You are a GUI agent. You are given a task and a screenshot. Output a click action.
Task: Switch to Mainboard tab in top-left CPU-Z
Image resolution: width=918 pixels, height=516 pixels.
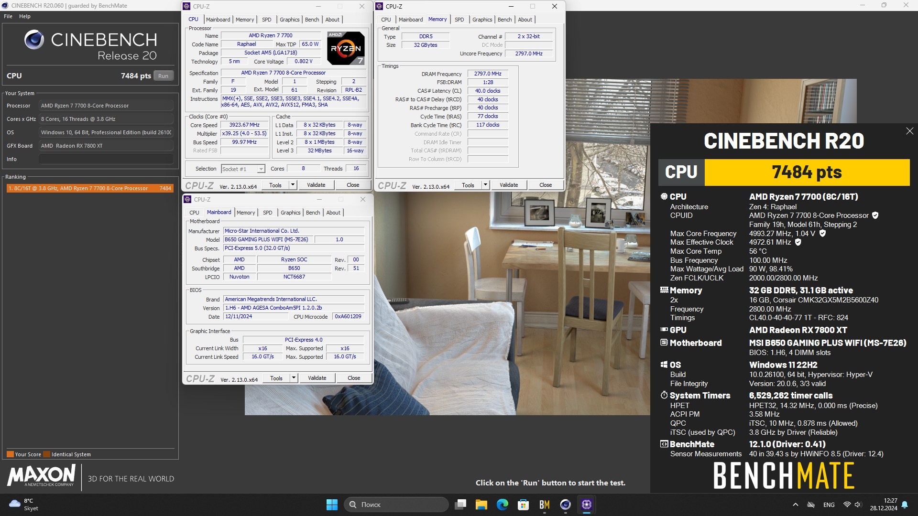pos(218,20)
